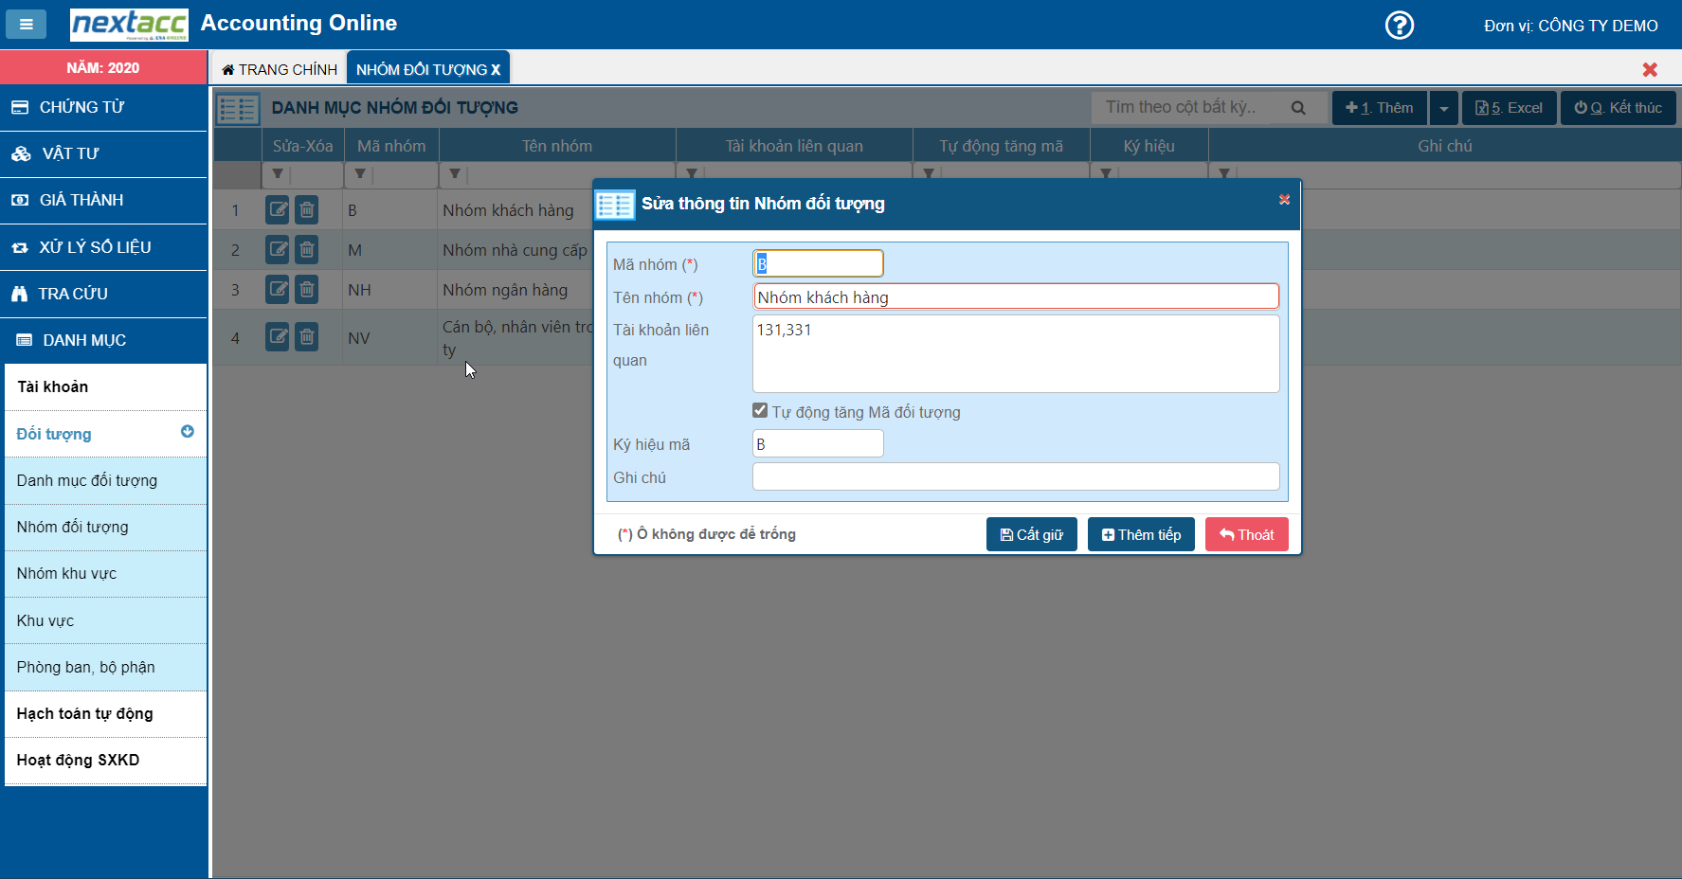
Task: Click trash icon for Nhóm ngân hàng row
Action: (x=307, y=290)
